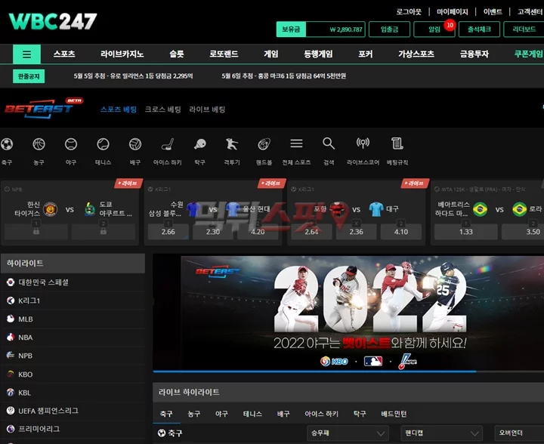Viewport: 544px width, 444px height.
Task: Click the 5월 6일 홍콩 마크6 notice
Action: [284, 76]
